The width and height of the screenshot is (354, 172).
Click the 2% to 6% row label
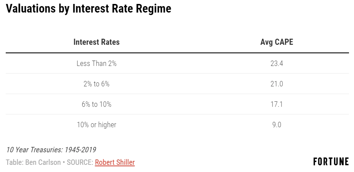point(97,84)
